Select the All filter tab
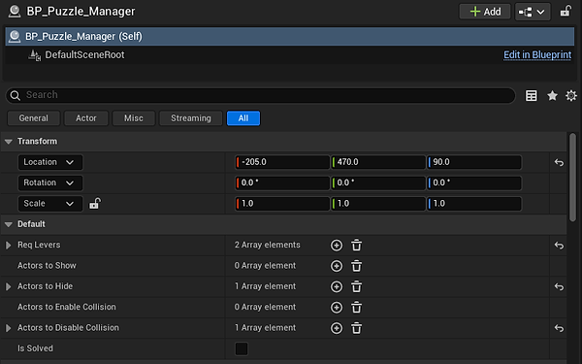The image size is (582, 364). (243, 118)
